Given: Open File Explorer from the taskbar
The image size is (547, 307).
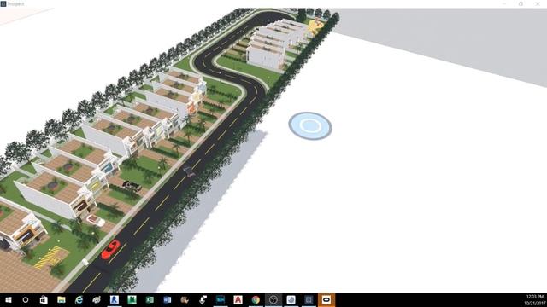Looking at the screenshot, I should pos(62,299).
